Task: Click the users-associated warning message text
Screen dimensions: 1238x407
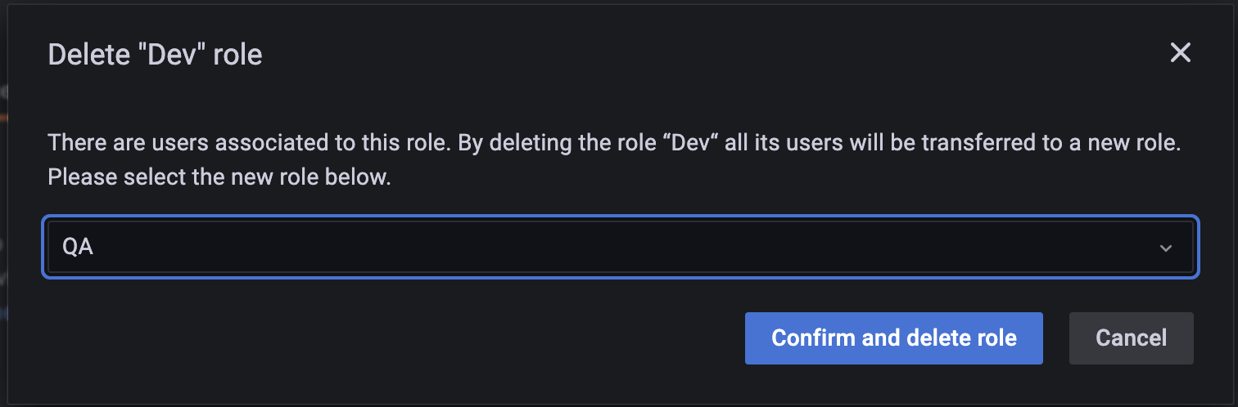Action: (x=612, y=144)
